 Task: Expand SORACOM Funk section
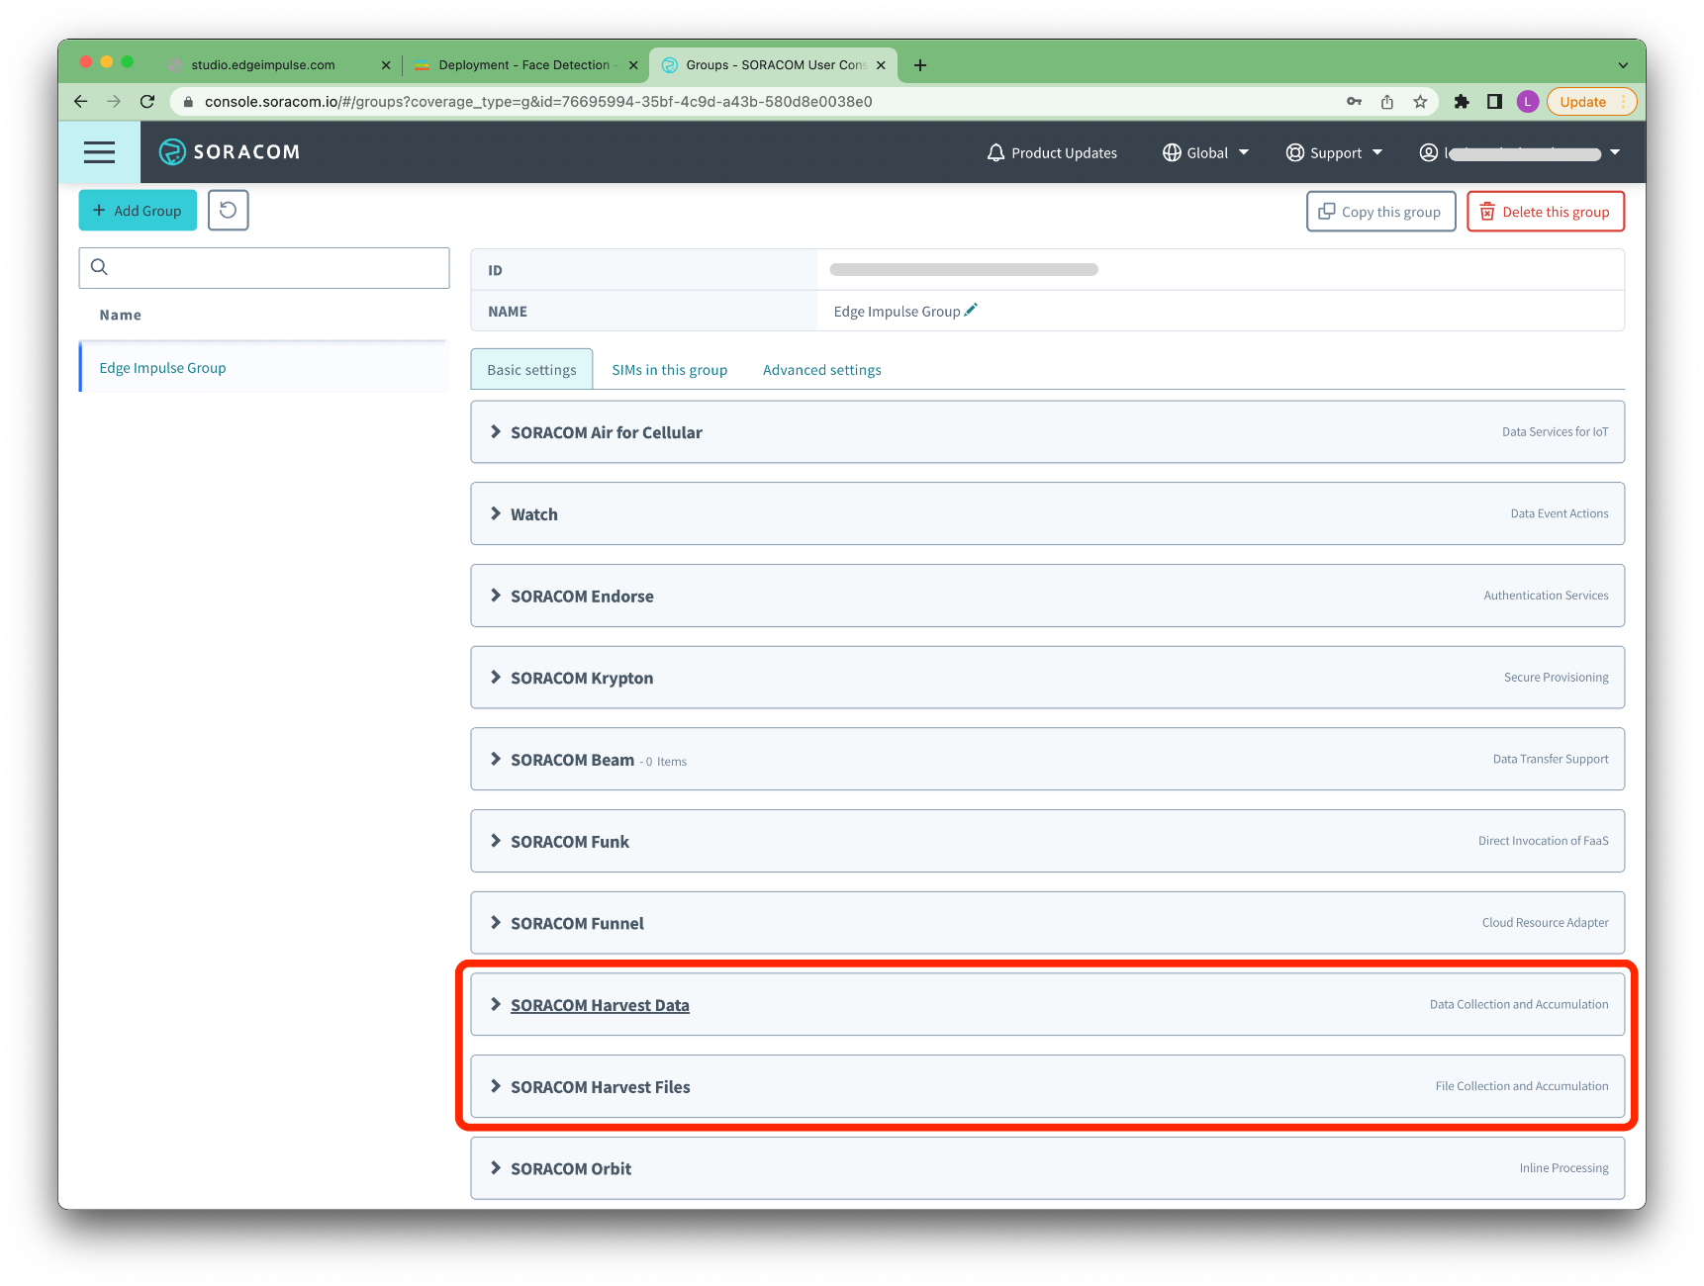(1047, 842)
